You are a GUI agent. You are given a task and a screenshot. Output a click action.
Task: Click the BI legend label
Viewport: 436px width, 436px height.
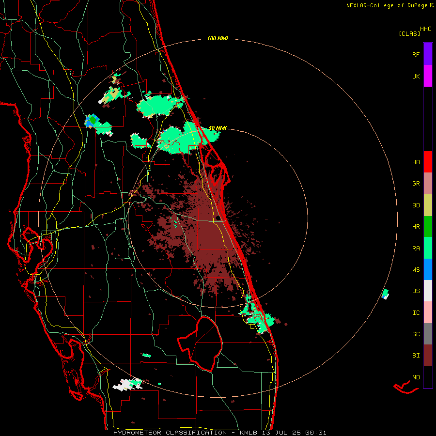click(416, 356)
